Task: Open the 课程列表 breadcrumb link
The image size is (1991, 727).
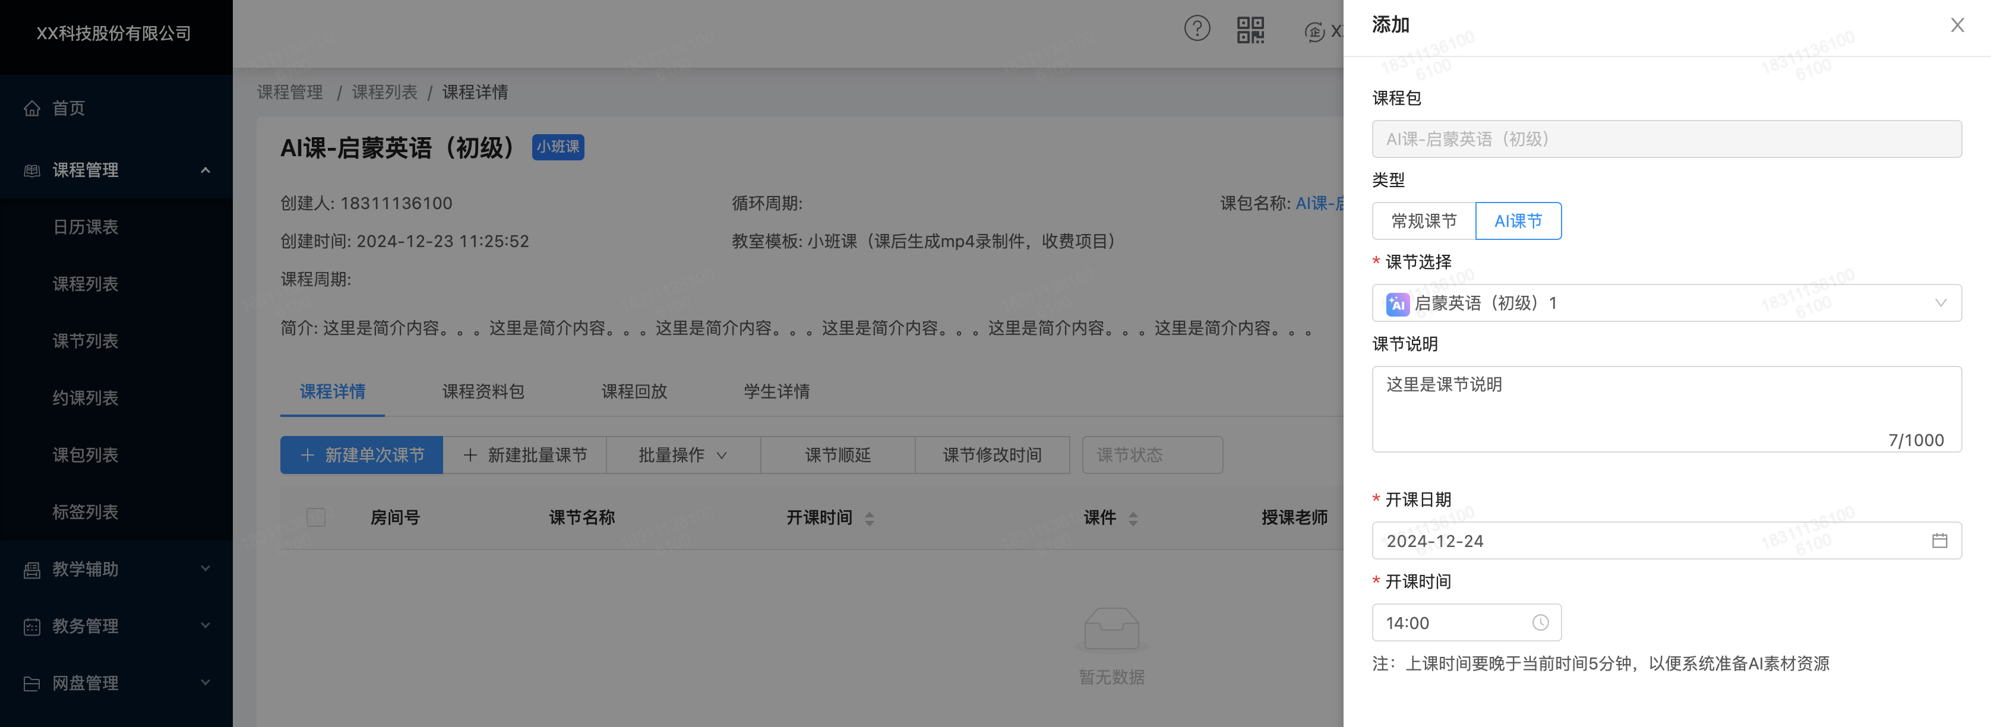Action: click(x=384, y=92)
